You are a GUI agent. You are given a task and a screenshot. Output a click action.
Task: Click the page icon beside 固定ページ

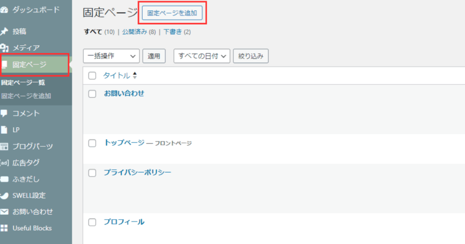pos(5,64)
